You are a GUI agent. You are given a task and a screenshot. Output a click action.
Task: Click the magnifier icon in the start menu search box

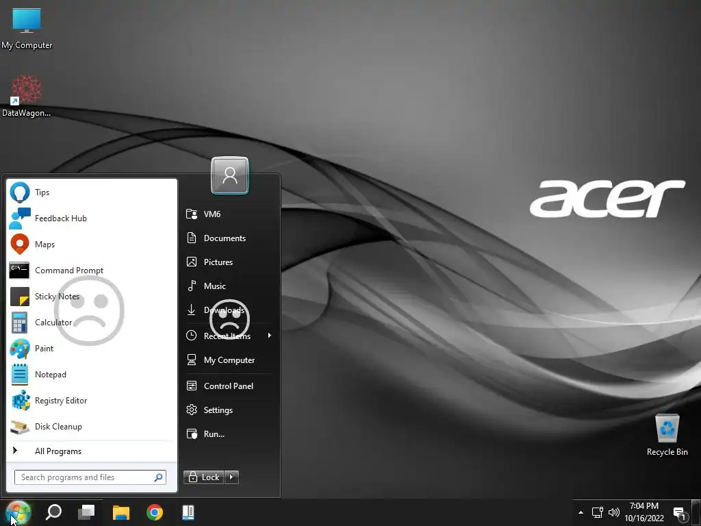[x=158, y=477]
